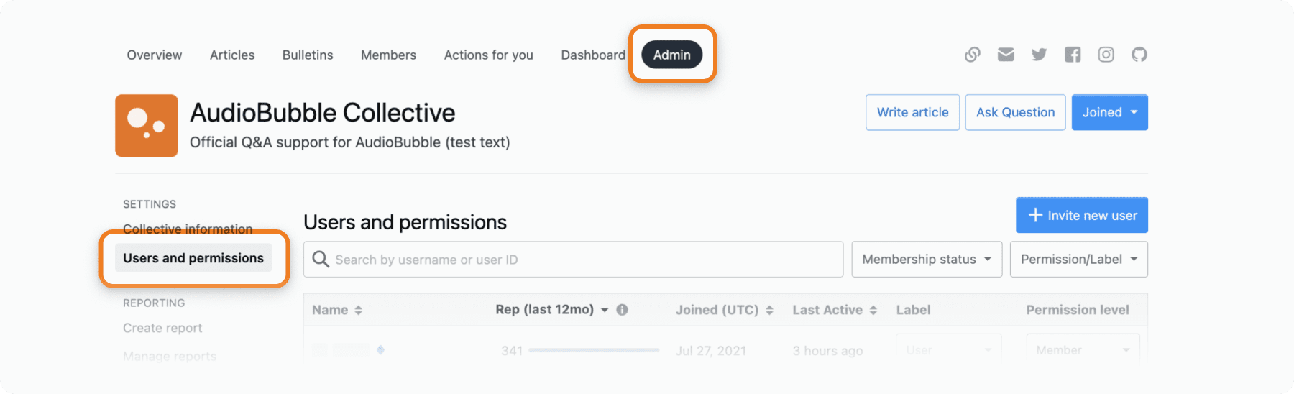Open the website link icon

972,55
